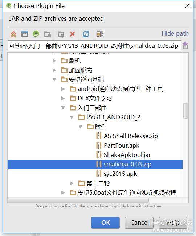Image resolution: width=196 pixels, height=236 pixels.
Task: Expand the 第十二轮 folder arrow
Action: (72, 183)
